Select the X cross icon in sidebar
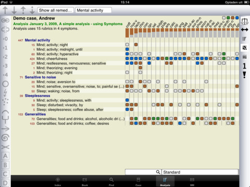 click(x=5, y=147)
